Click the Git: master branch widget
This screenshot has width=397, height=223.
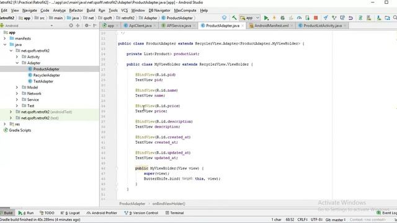click(x=336, y=220)
